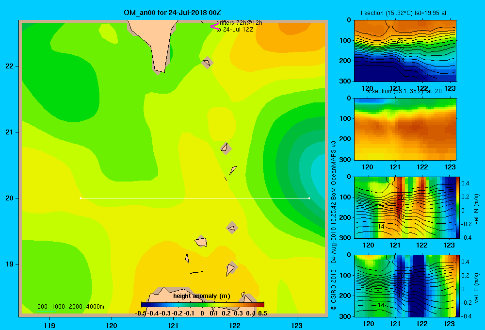
Task: Click the vertical "© CSIRO 2018 BoM OceanMAPS v3" credit
Action: point(334,225)
